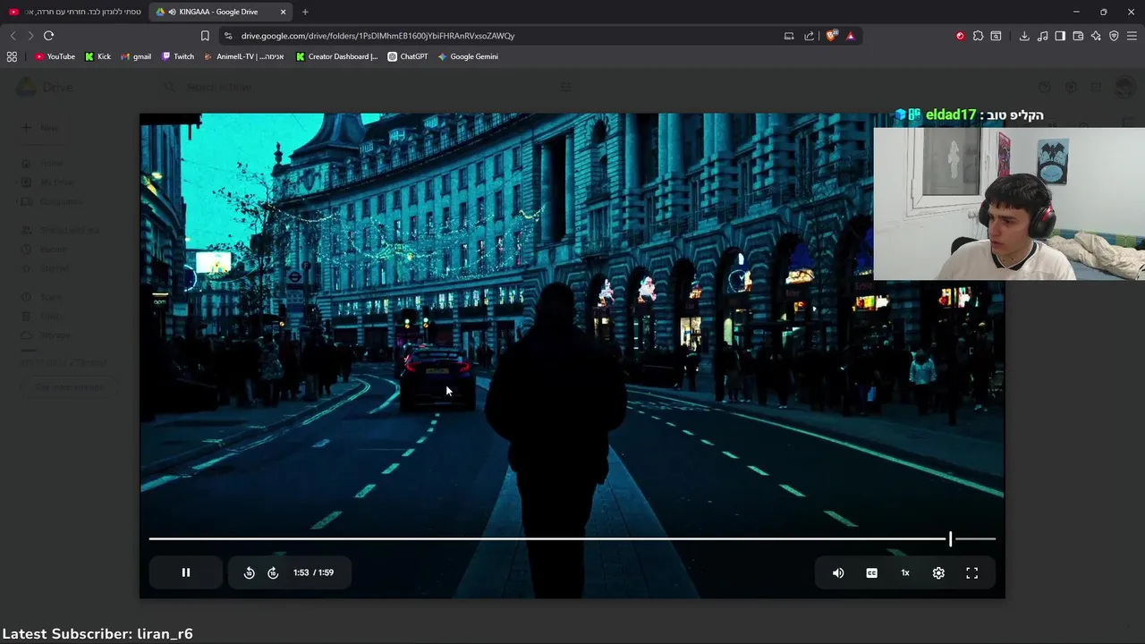
Task: Bookmark this page with bookmark icon
Action: [205, 36]
